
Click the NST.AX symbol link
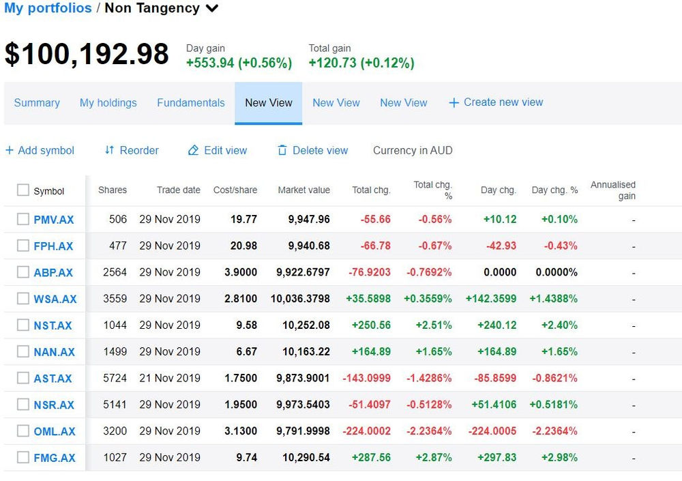tap(53, 325)
